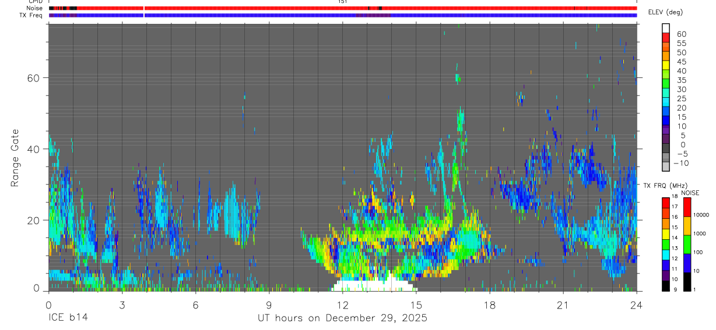Pick the white top swatch of elevation colorbar
The image size is (716, 330).
pyautogui.click(x=666, y=27)
